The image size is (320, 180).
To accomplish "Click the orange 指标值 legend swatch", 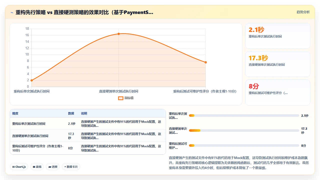I will [x=120, y=98].
